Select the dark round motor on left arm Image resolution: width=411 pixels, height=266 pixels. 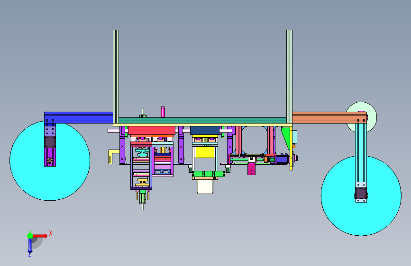point(50,142)
